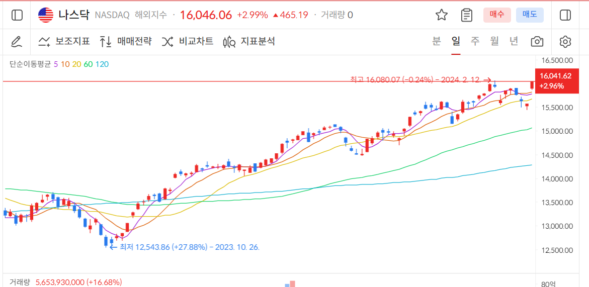Screen dimensions: 589x287
Task: Click 단순이동평균 moving average label
Action: pos(30,64)
